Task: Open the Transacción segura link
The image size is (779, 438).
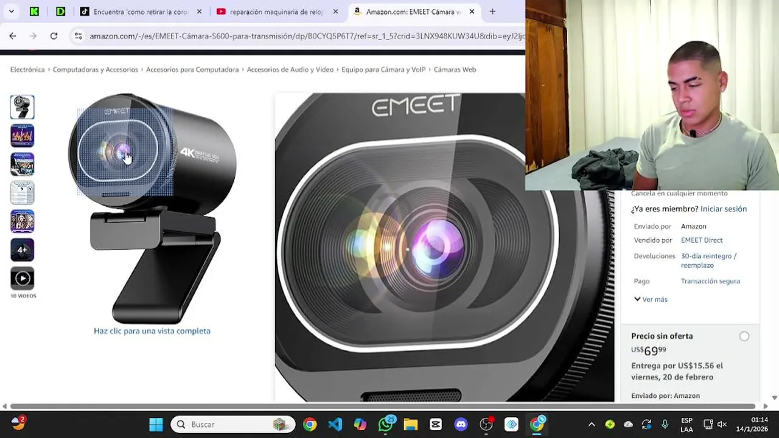Action: click(x=710, y=281)
